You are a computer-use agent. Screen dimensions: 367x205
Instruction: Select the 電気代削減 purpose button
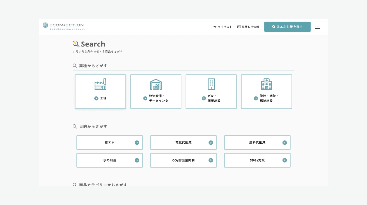pos(183,143)
